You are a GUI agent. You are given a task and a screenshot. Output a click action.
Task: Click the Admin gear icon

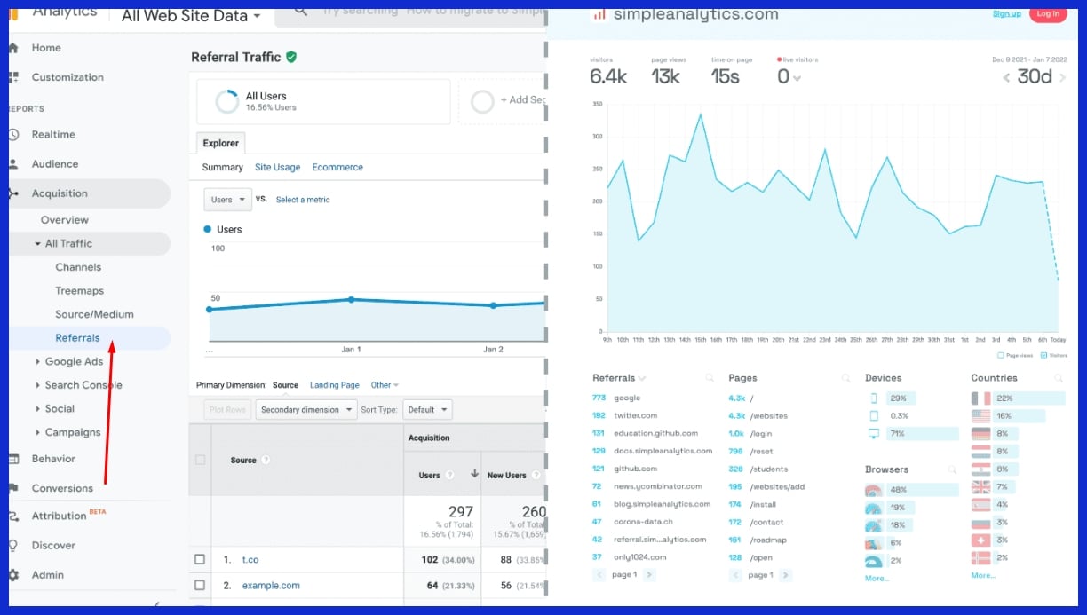click(x=12, y=575)
